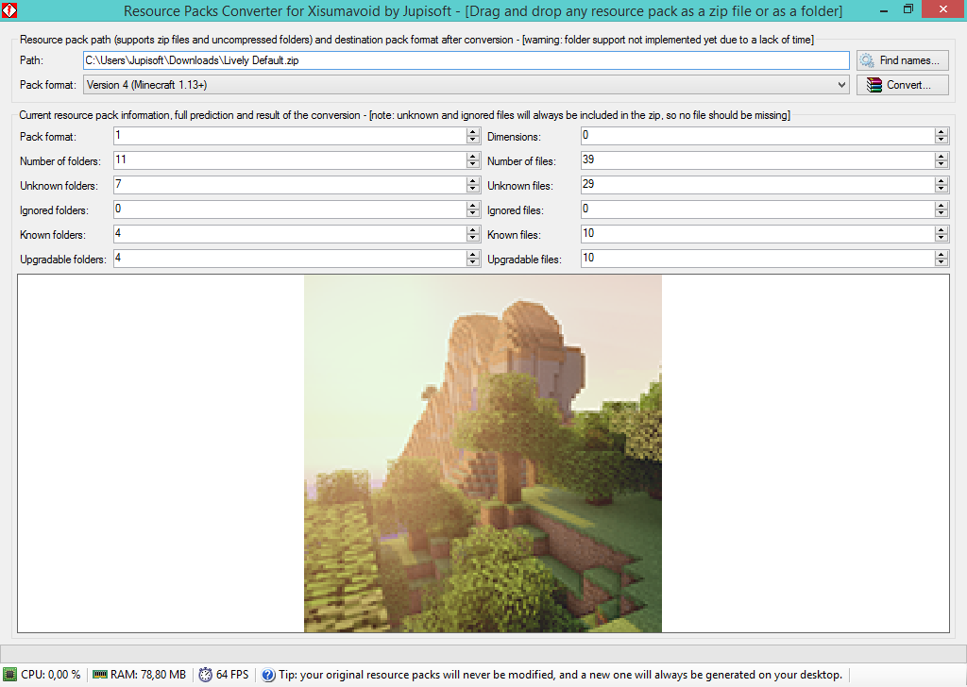This screenshot has height=687, width=967.
Task: Click the CPU chip icon in status bar
Action: [9, 675]
